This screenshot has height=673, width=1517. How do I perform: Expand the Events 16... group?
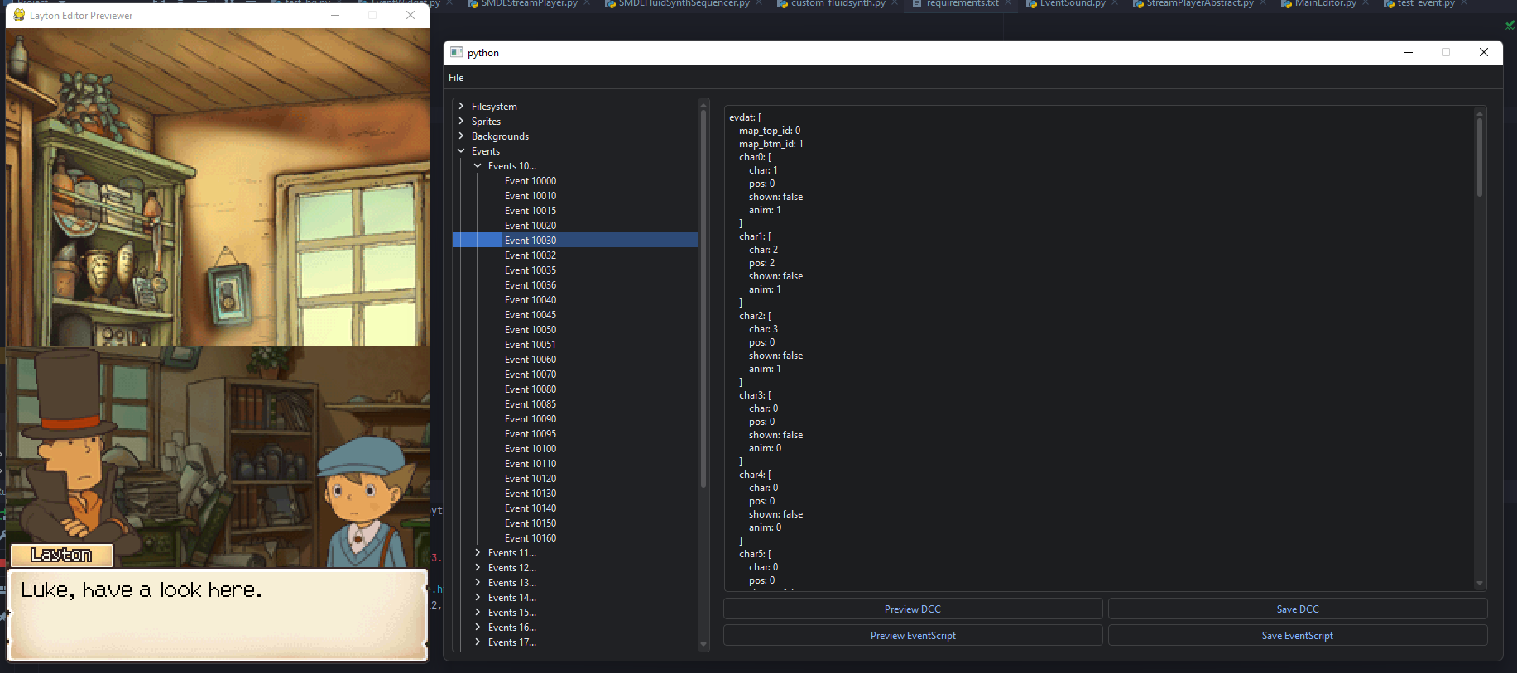tap(478, 628)
